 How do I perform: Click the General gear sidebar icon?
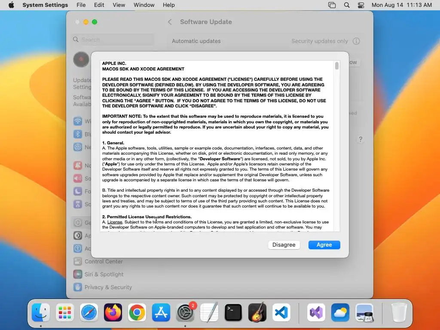[x=78, y=223]
